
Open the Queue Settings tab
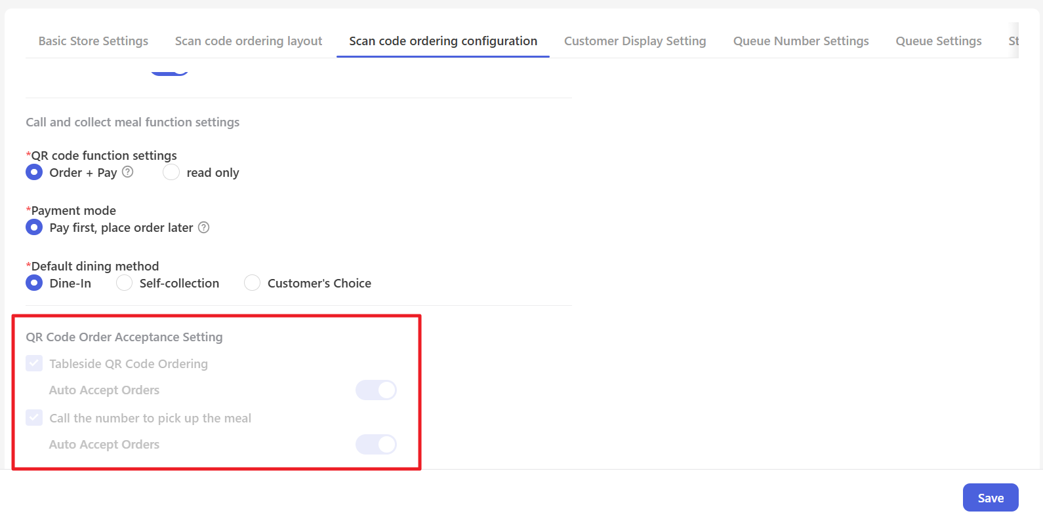(939, 41)
